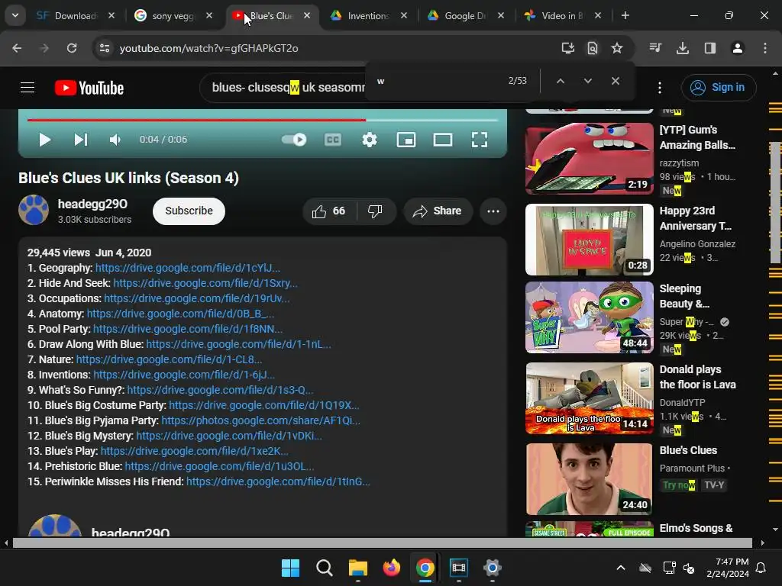Open Blue's Big Pyjama Party photos link
782x586 pixels.
click(260, 420)
